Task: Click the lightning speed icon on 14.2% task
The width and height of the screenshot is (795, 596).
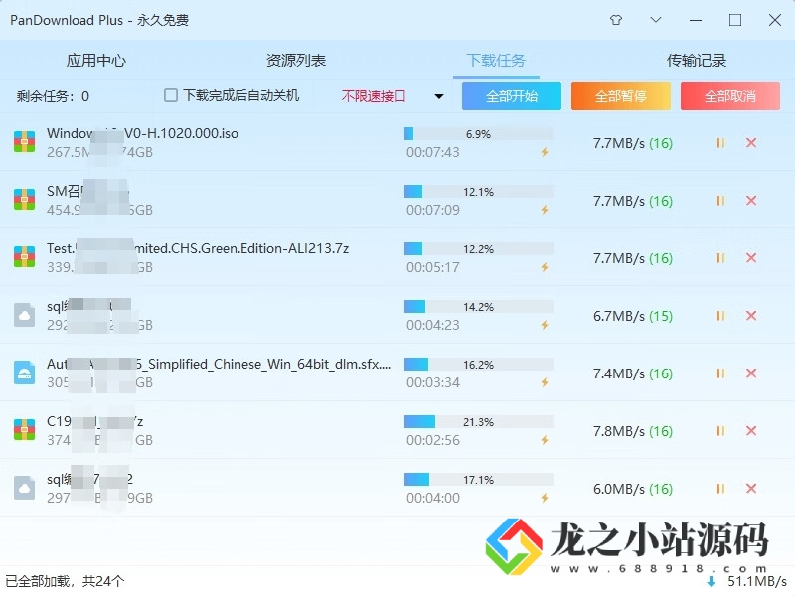Action: click(545, 325)
